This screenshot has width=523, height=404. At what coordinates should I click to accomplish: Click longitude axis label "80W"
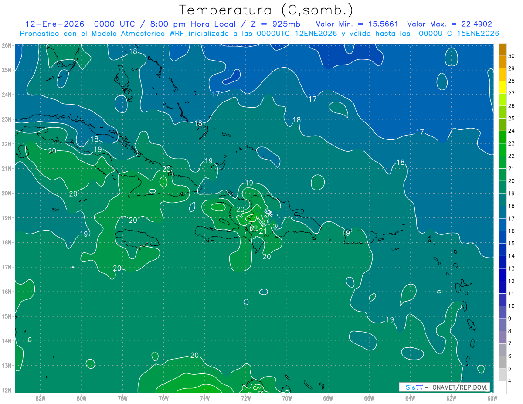82,397
